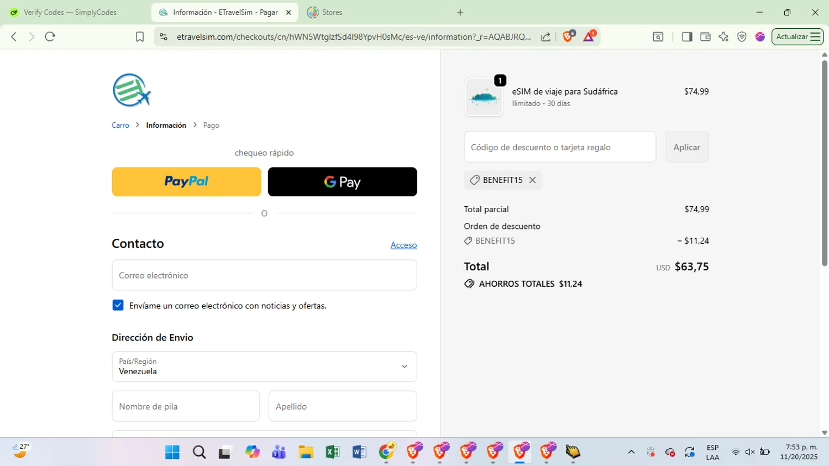Uncheck the news and offers email checkbox
Screen dimensions: 829x466
tap(118, 305)
